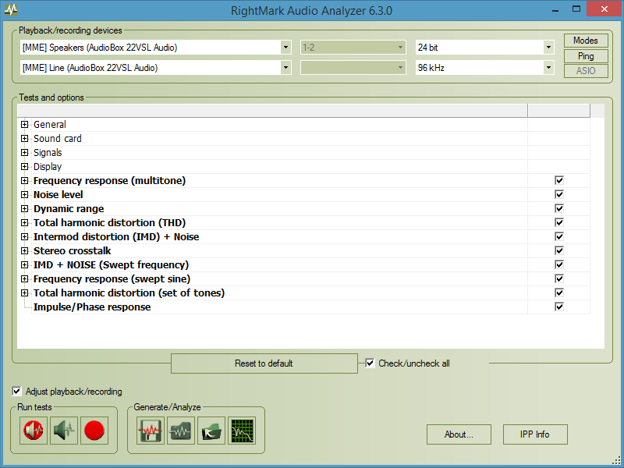Generate WAV test signal file icon
Screen dimensions: 624x468
[x=151, y=431]
